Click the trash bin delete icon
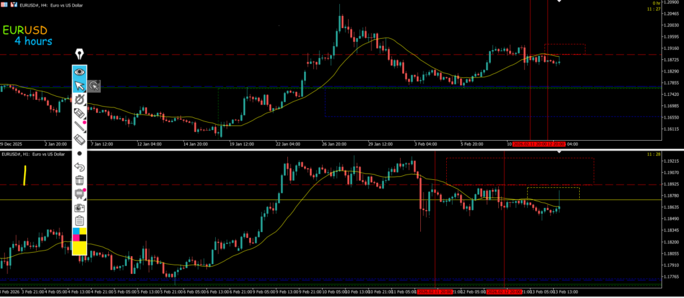This screenshot has height=298, width=684. pos(79,180)
